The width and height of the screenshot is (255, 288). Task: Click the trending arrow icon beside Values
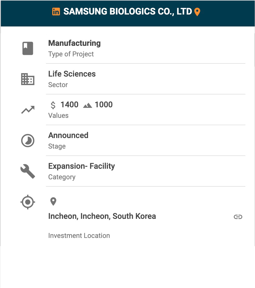pos(28,110)
